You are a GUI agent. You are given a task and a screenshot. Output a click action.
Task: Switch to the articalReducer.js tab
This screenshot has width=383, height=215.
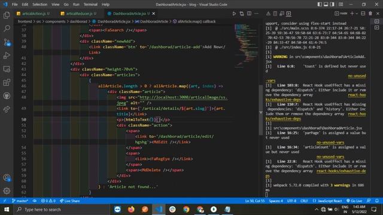tap(79, 14)
